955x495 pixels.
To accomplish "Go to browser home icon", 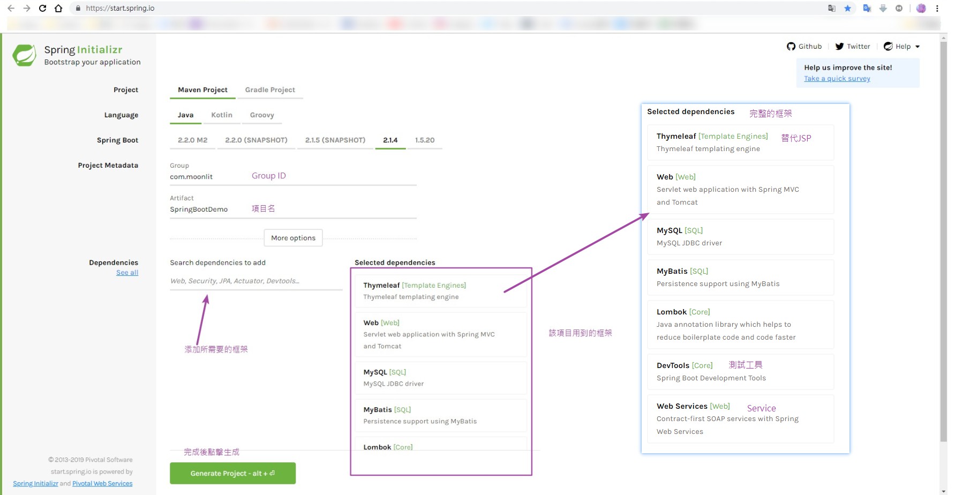I will [58, 8].
